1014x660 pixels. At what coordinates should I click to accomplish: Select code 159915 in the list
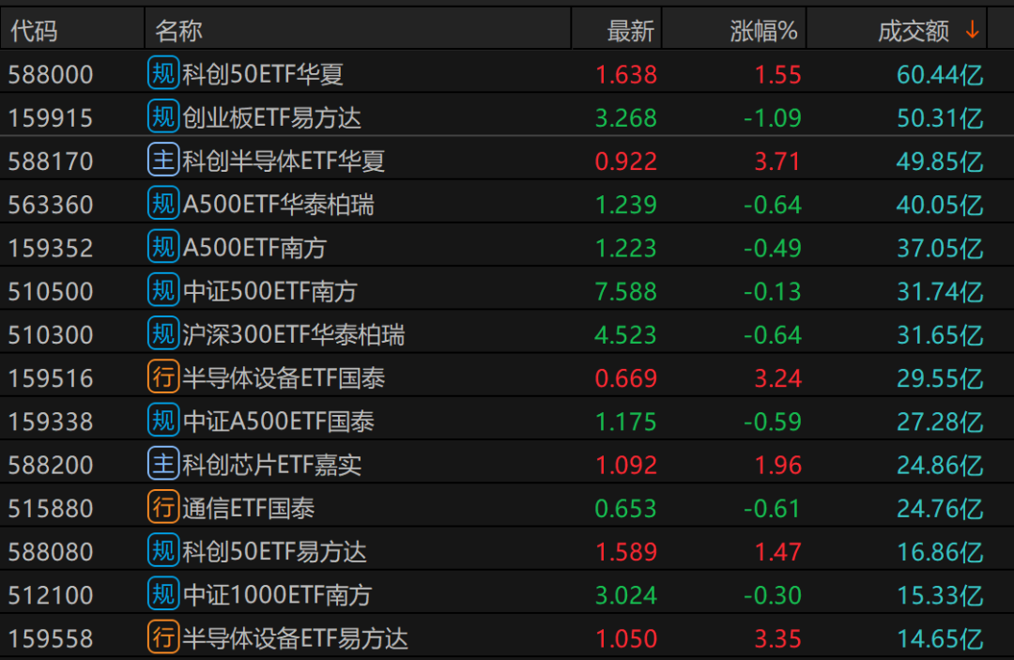point(51,117)
